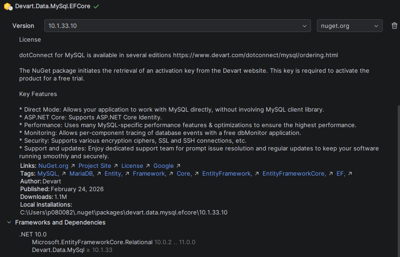
Task: Click the Entity tag link
Action: click(x=114, y=174)
